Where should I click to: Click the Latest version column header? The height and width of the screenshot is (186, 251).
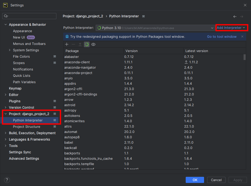[x=215, y=51]
